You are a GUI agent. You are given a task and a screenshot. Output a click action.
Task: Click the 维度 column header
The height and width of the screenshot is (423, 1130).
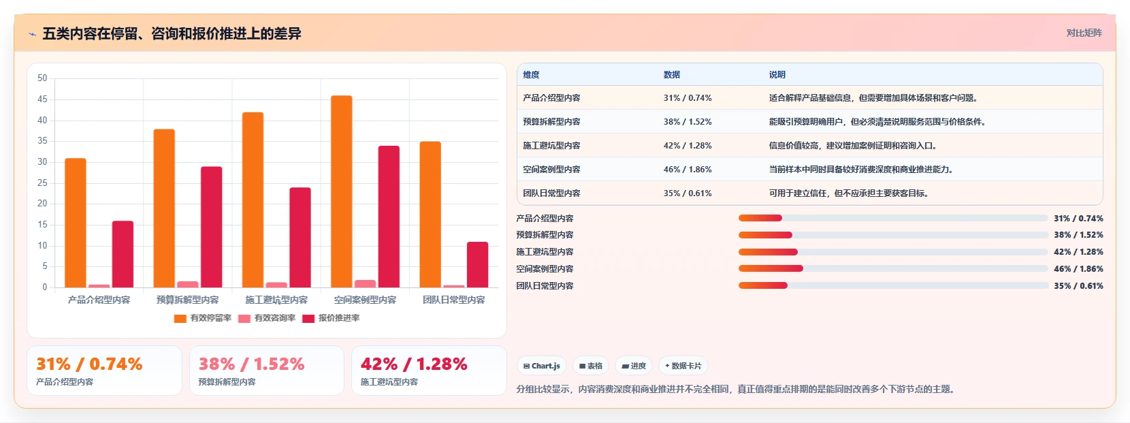[532, 75]
